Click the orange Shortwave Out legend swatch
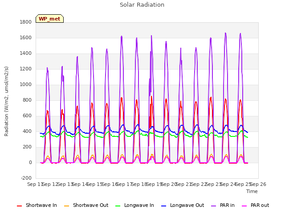Viewport: 285px width, 214px height. point(66,206)
